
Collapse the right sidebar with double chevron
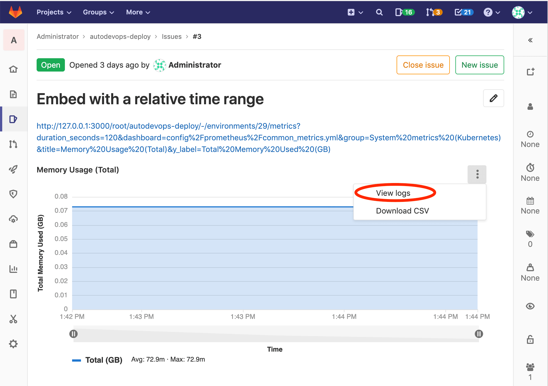530,40
